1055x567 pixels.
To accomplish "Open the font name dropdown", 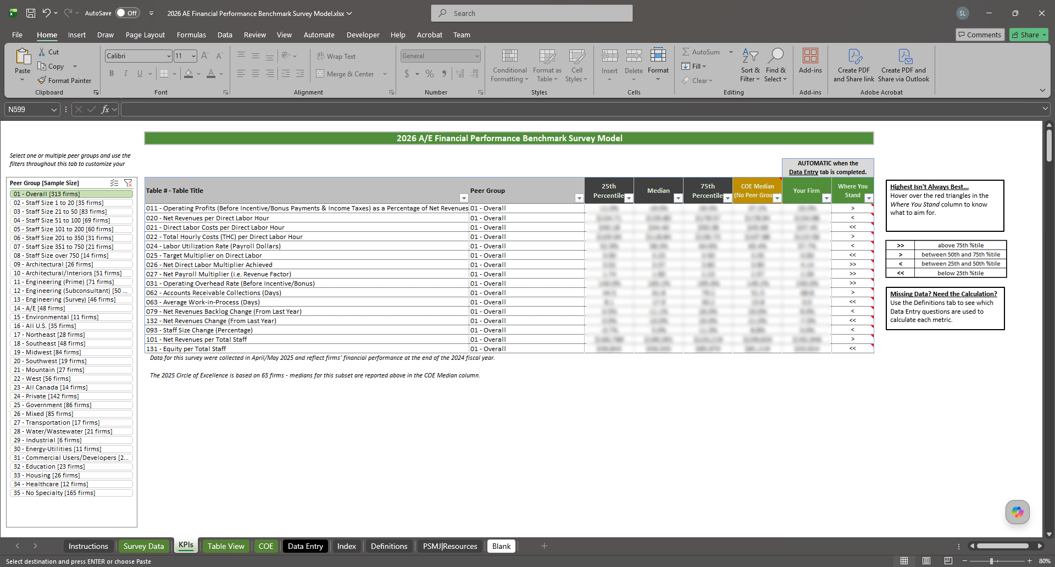I will click(x=168, y=56).
